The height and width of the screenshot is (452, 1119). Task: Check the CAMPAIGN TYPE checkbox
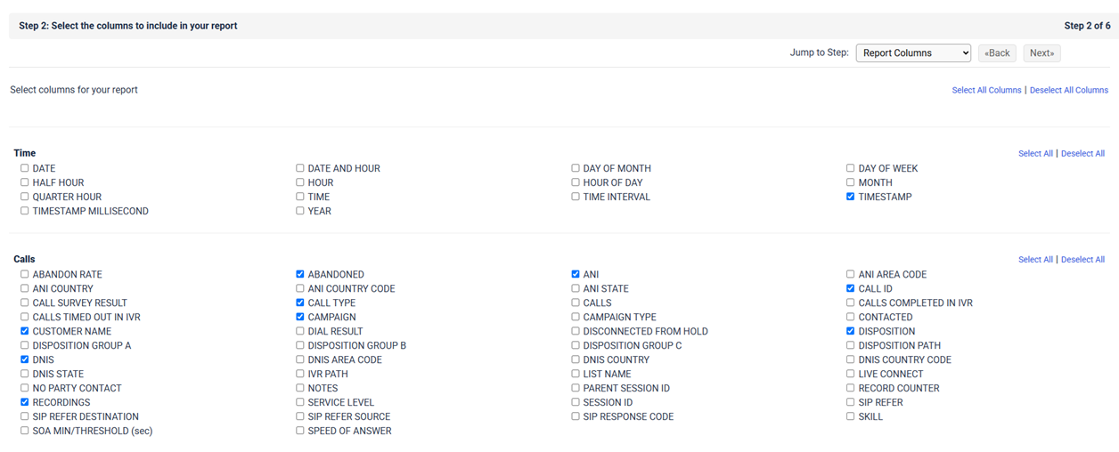point(576,317)
